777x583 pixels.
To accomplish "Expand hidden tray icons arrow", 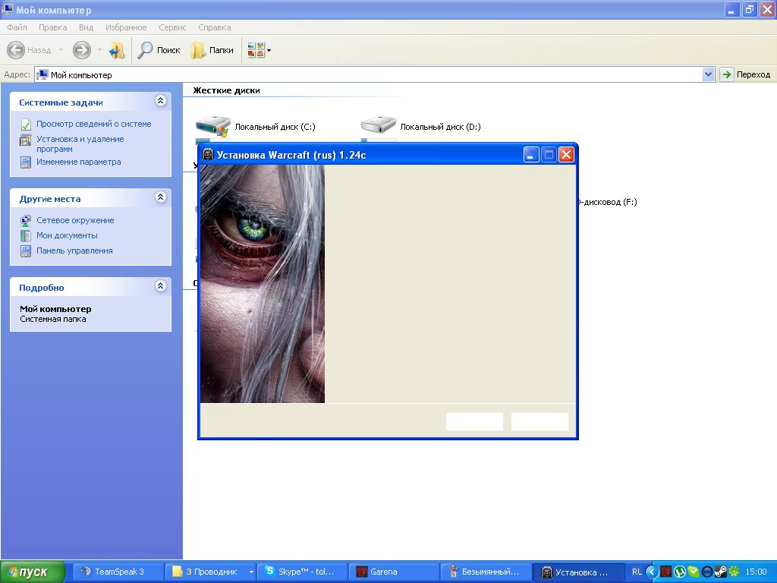I will pos(652,572).
